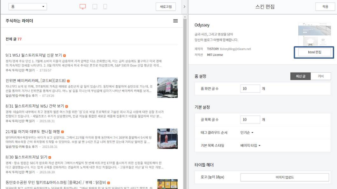Screen dimensions: 337x189
Task: Open post 8/31 월스트리트저널 WSJ 간략 보기
Action: [35, 106]
